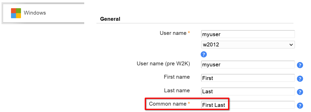This screenshot has width=311, height=112.
Task: Show help for the Last name field
Action: click(x=300, y=92)
